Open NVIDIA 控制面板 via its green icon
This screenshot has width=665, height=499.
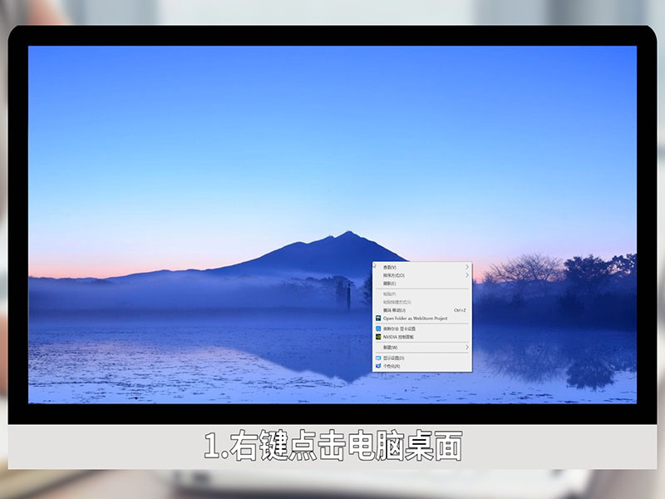[x=378, y=337]
